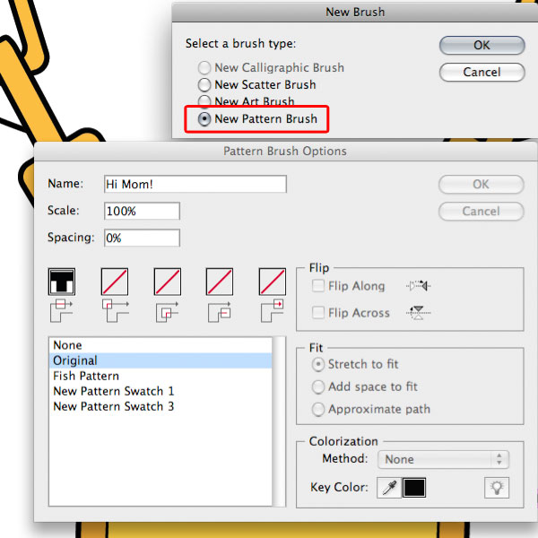The height and width of the screenshot is (538, 538).
Task: Choose the Add space to fit option
Action: point(318,386)
